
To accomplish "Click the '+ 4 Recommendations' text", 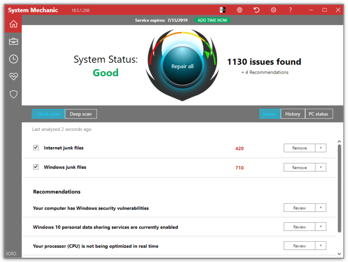I will pyautogui.click(x=265, y=72).
